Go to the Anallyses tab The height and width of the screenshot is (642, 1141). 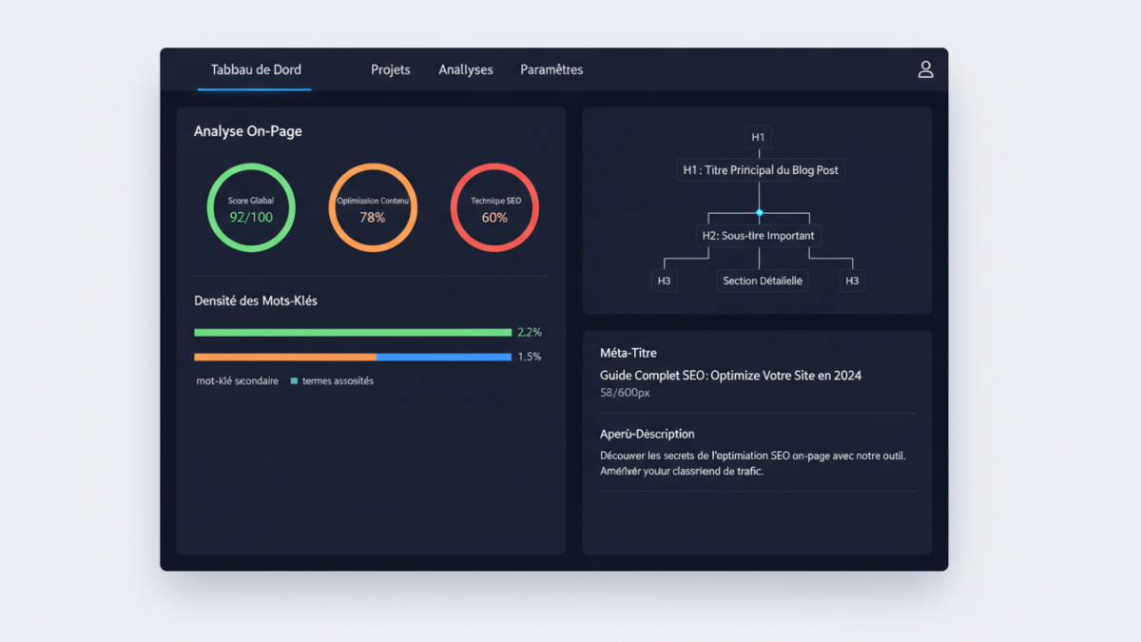point(465,69)
